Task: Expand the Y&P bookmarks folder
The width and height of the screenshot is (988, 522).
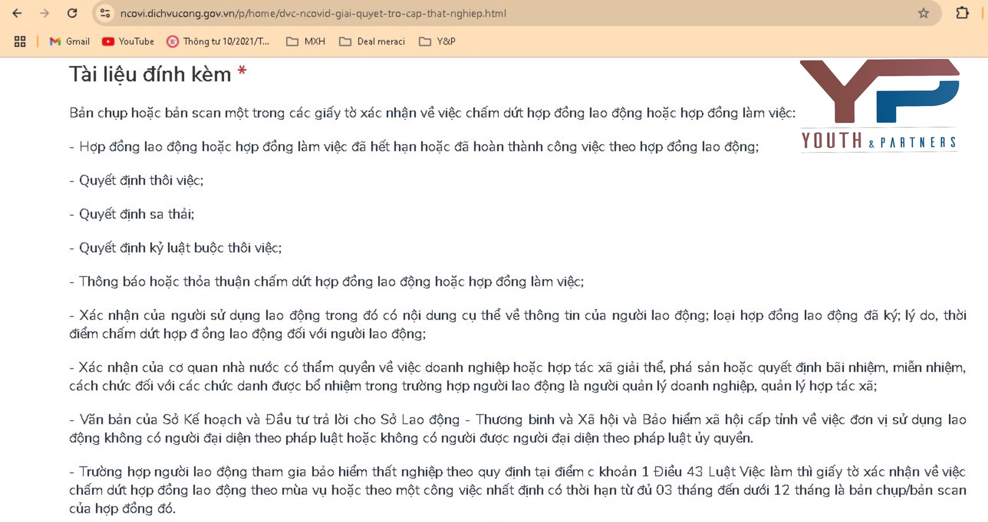Action: pyautogui.click(x=437, y=41)
